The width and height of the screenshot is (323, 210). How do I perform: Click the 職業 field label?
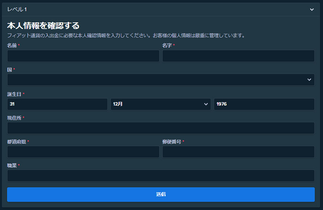click(x=12, y=165)
